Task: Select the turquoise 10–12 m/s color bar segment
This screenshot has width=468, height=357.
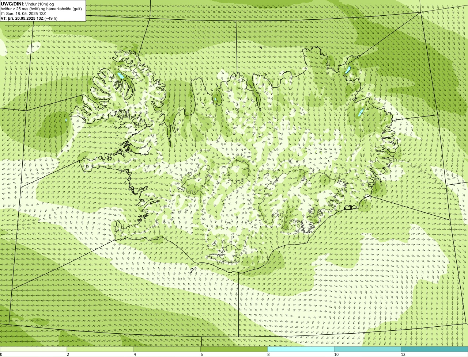Action: pyautogui.click(x=367, y=349)
